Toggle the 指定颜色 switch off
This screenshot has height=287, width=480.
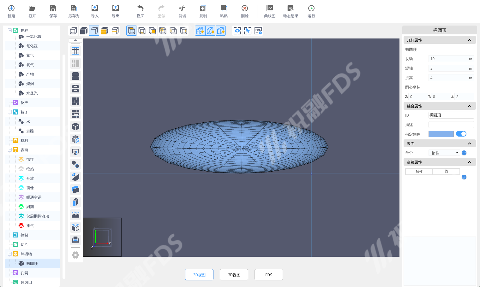coord(461,134)
